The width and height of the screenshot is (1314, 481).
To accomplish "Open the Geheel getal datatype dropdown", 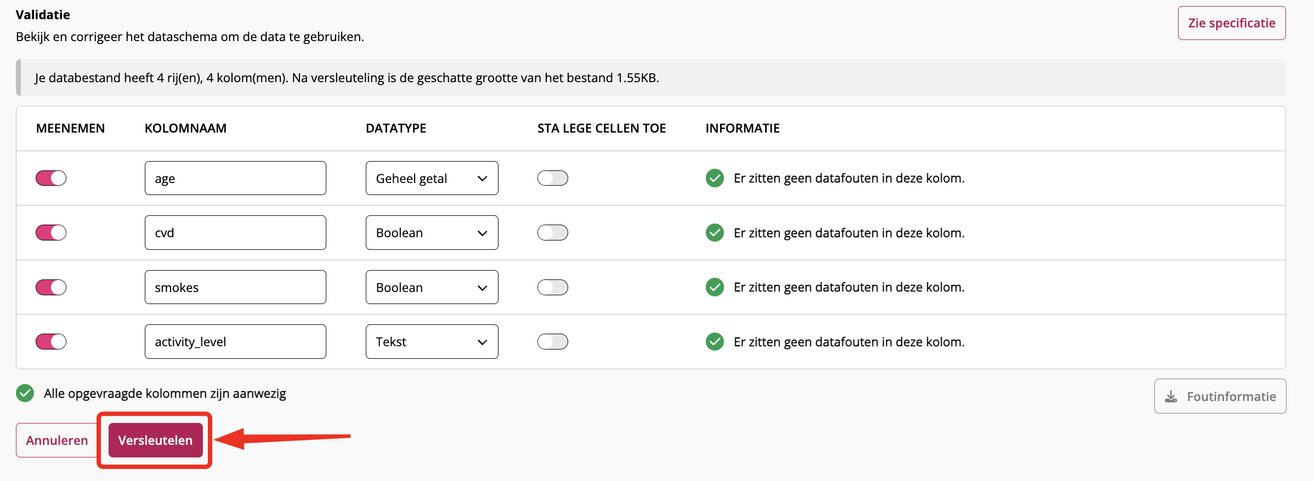I will (432, 178).
